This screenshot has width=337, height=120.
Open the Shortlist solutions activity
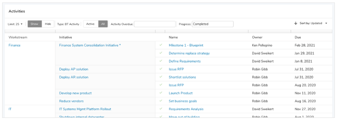coord(182,77)
